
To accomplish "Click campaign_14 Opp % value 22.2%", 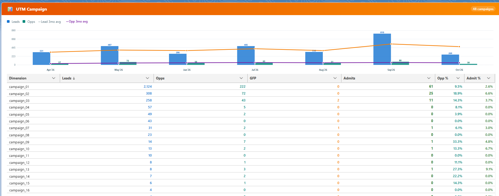I will (458, 176).
